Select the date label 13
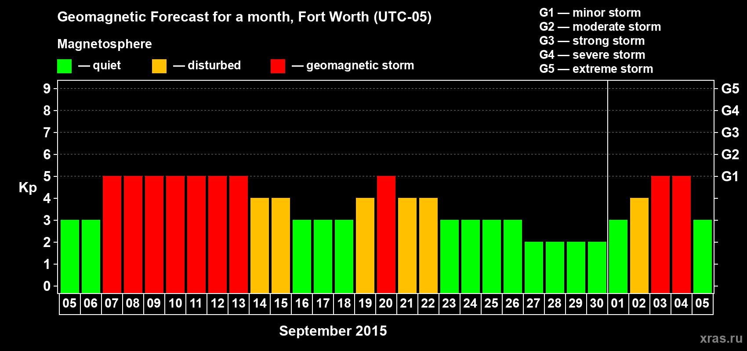 click(238, 303)
